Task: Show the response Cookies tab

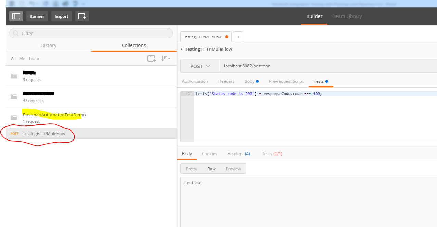Action: coord(209,154)
